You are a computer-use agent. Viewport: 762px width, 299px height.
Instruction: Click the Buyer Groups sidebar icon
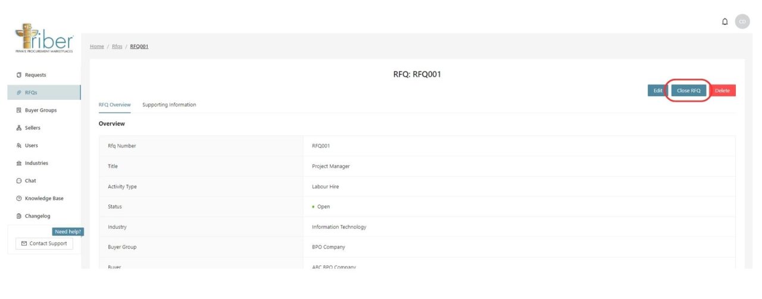19,111
